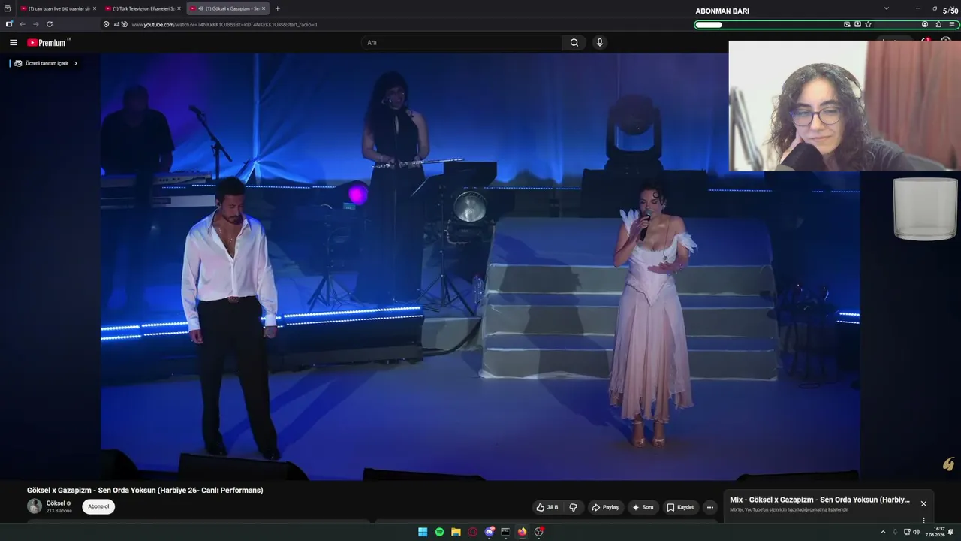Open the terminal taskbar icon
961x541 pixels.
505,532
